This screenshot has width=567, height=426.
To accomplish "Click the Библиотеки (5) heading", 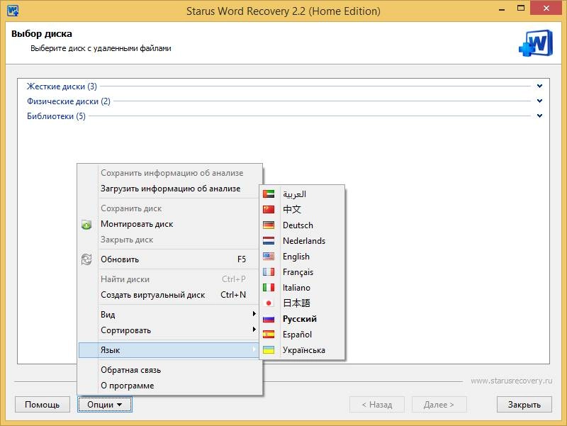I will pos(56,116).
